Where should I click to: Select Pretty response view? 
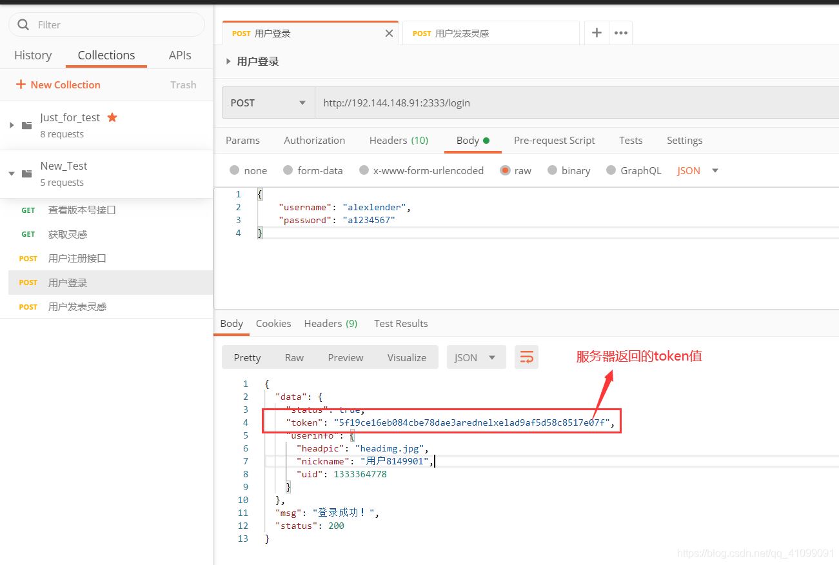(x=247, y=357)
